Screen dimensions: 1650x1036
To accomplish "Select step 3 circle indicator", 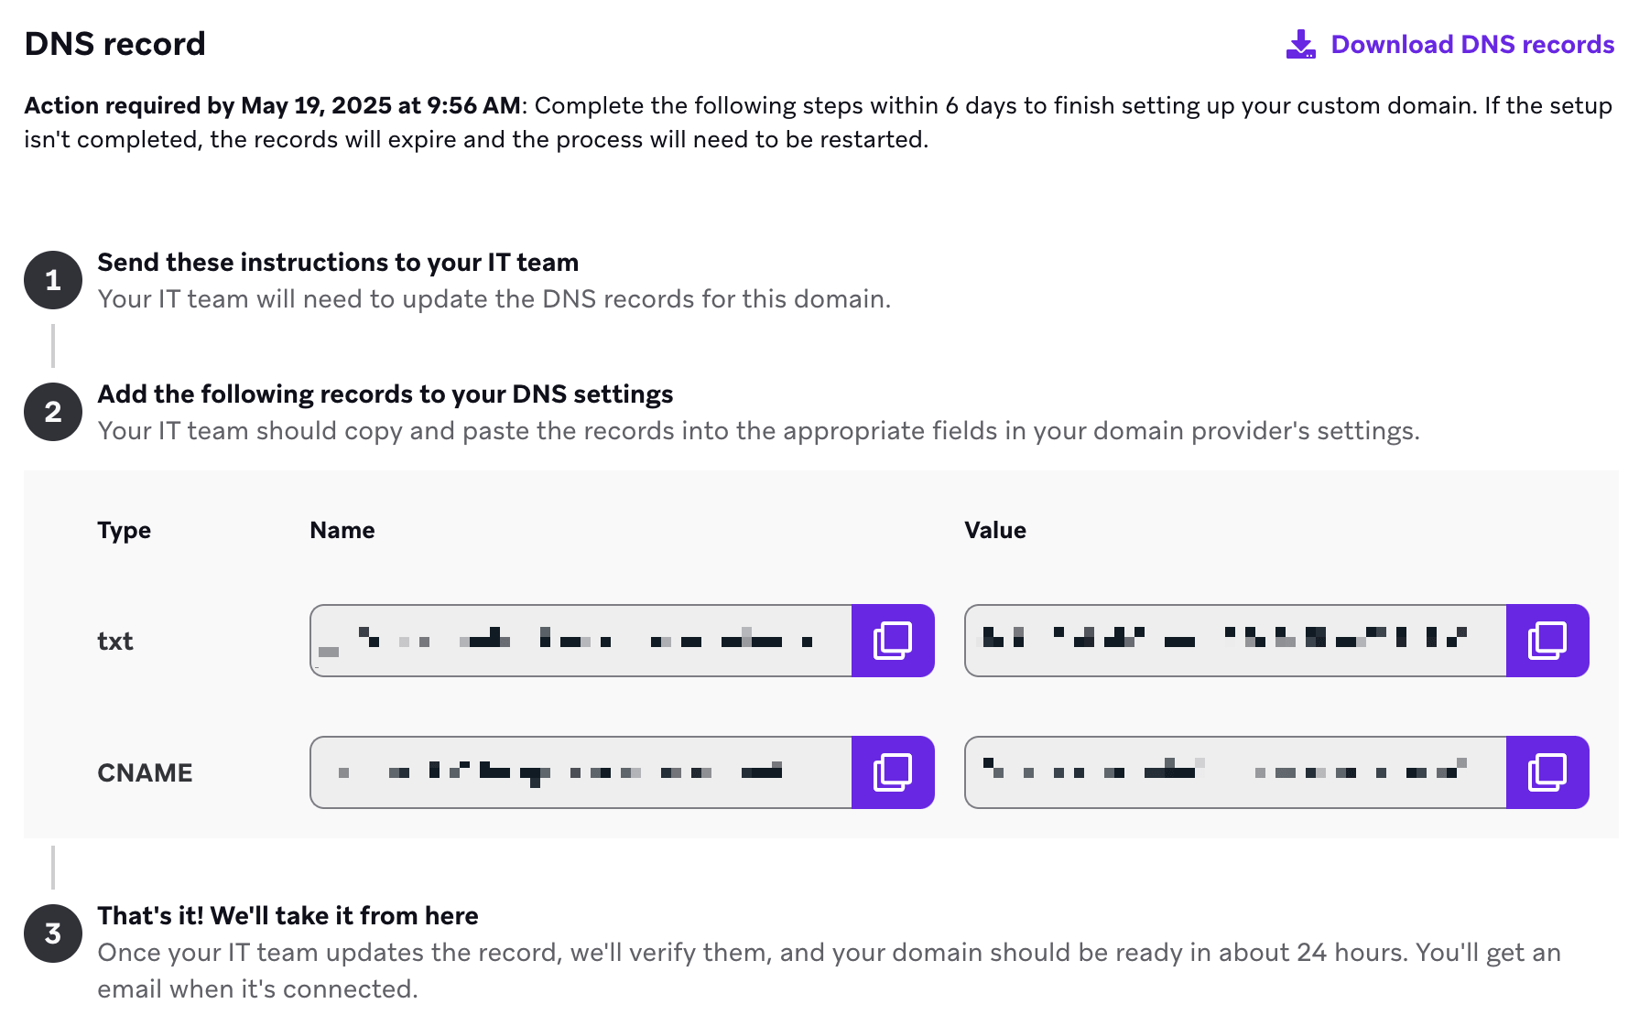I will pyautogui.click(x=53, y=933).
